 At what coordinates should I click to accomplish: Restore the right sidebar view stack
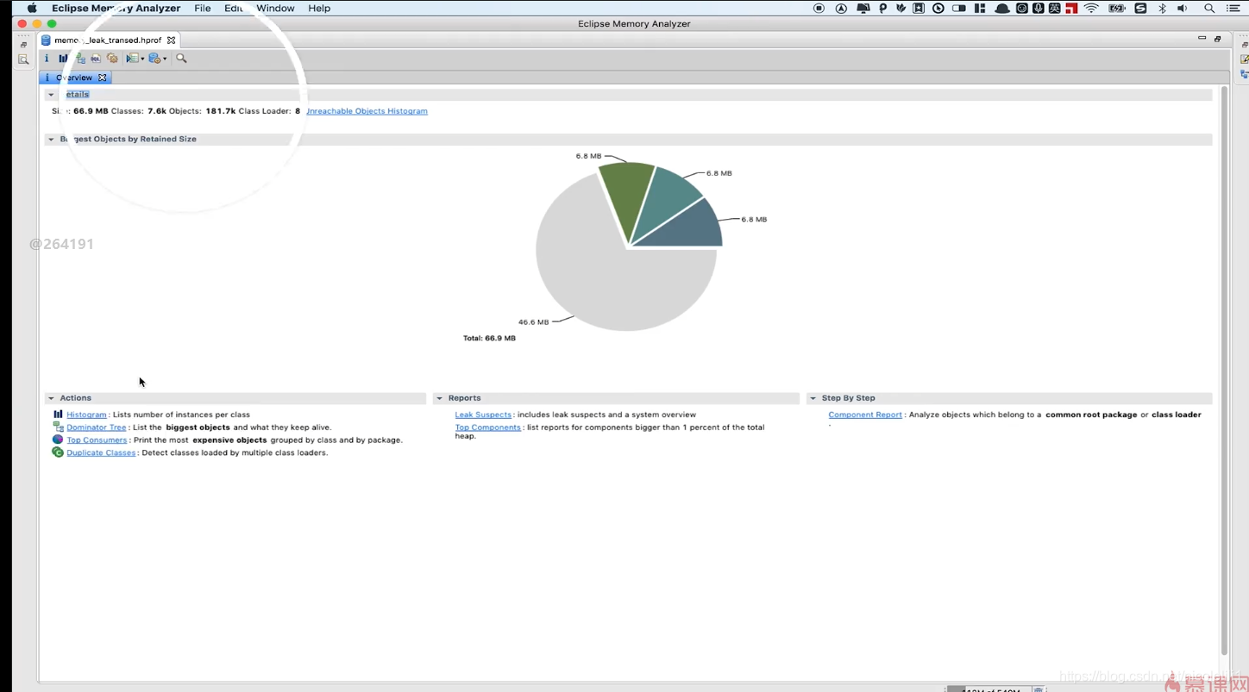click(x=1244, y=44)
